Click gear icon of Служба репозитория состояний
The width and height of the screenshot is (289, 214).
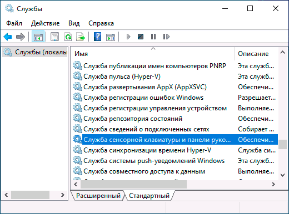coord(78,118)
